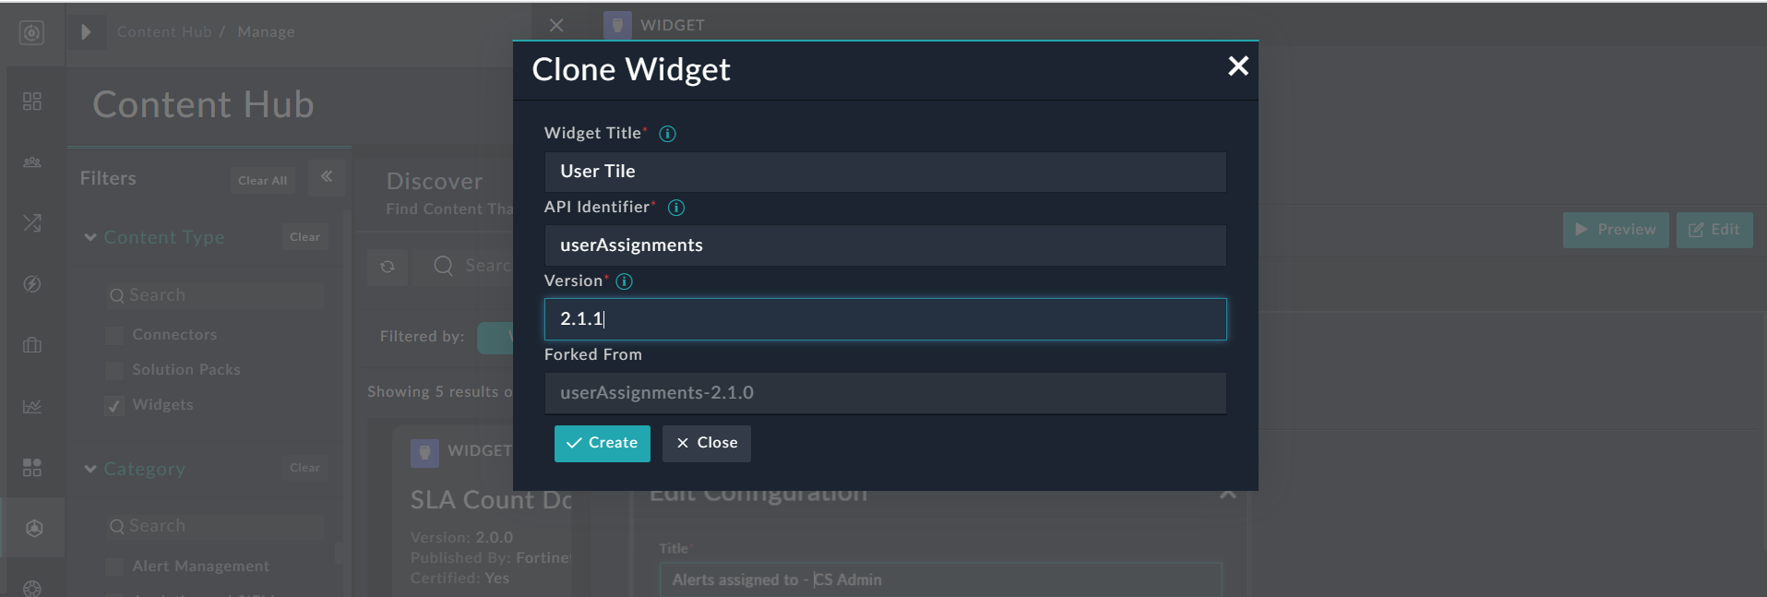The height and width of the screenshot is (597, 1767).
Task: Select the Queue Management people icon
Action: (x=31, y=161)
